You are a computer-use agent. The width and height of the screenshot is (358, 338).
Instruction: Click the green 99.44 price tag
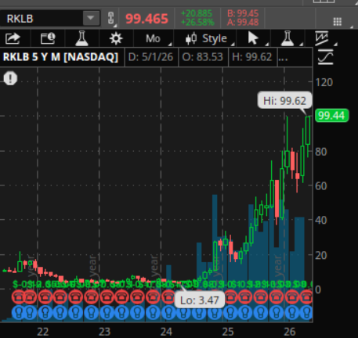tap(331, 115)
